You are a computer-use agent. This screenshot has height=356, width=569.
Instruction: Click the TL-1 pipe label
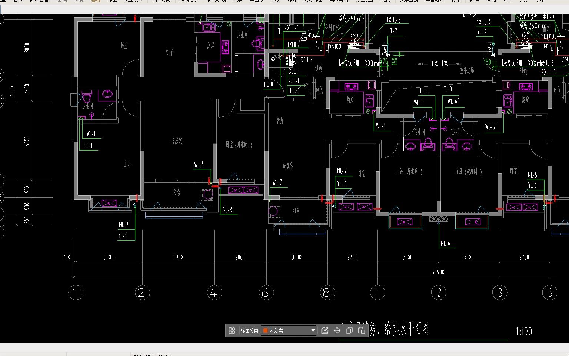[89, 146]
